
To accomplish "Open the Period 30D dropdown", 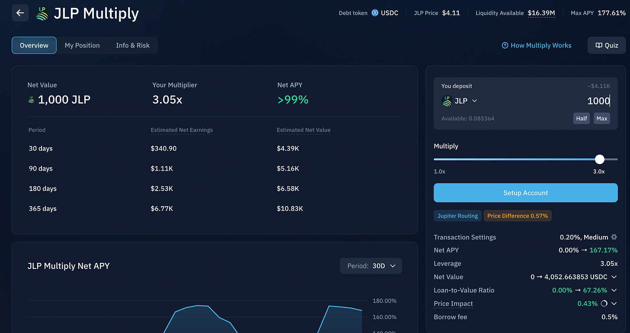I will tap(371, 266).
